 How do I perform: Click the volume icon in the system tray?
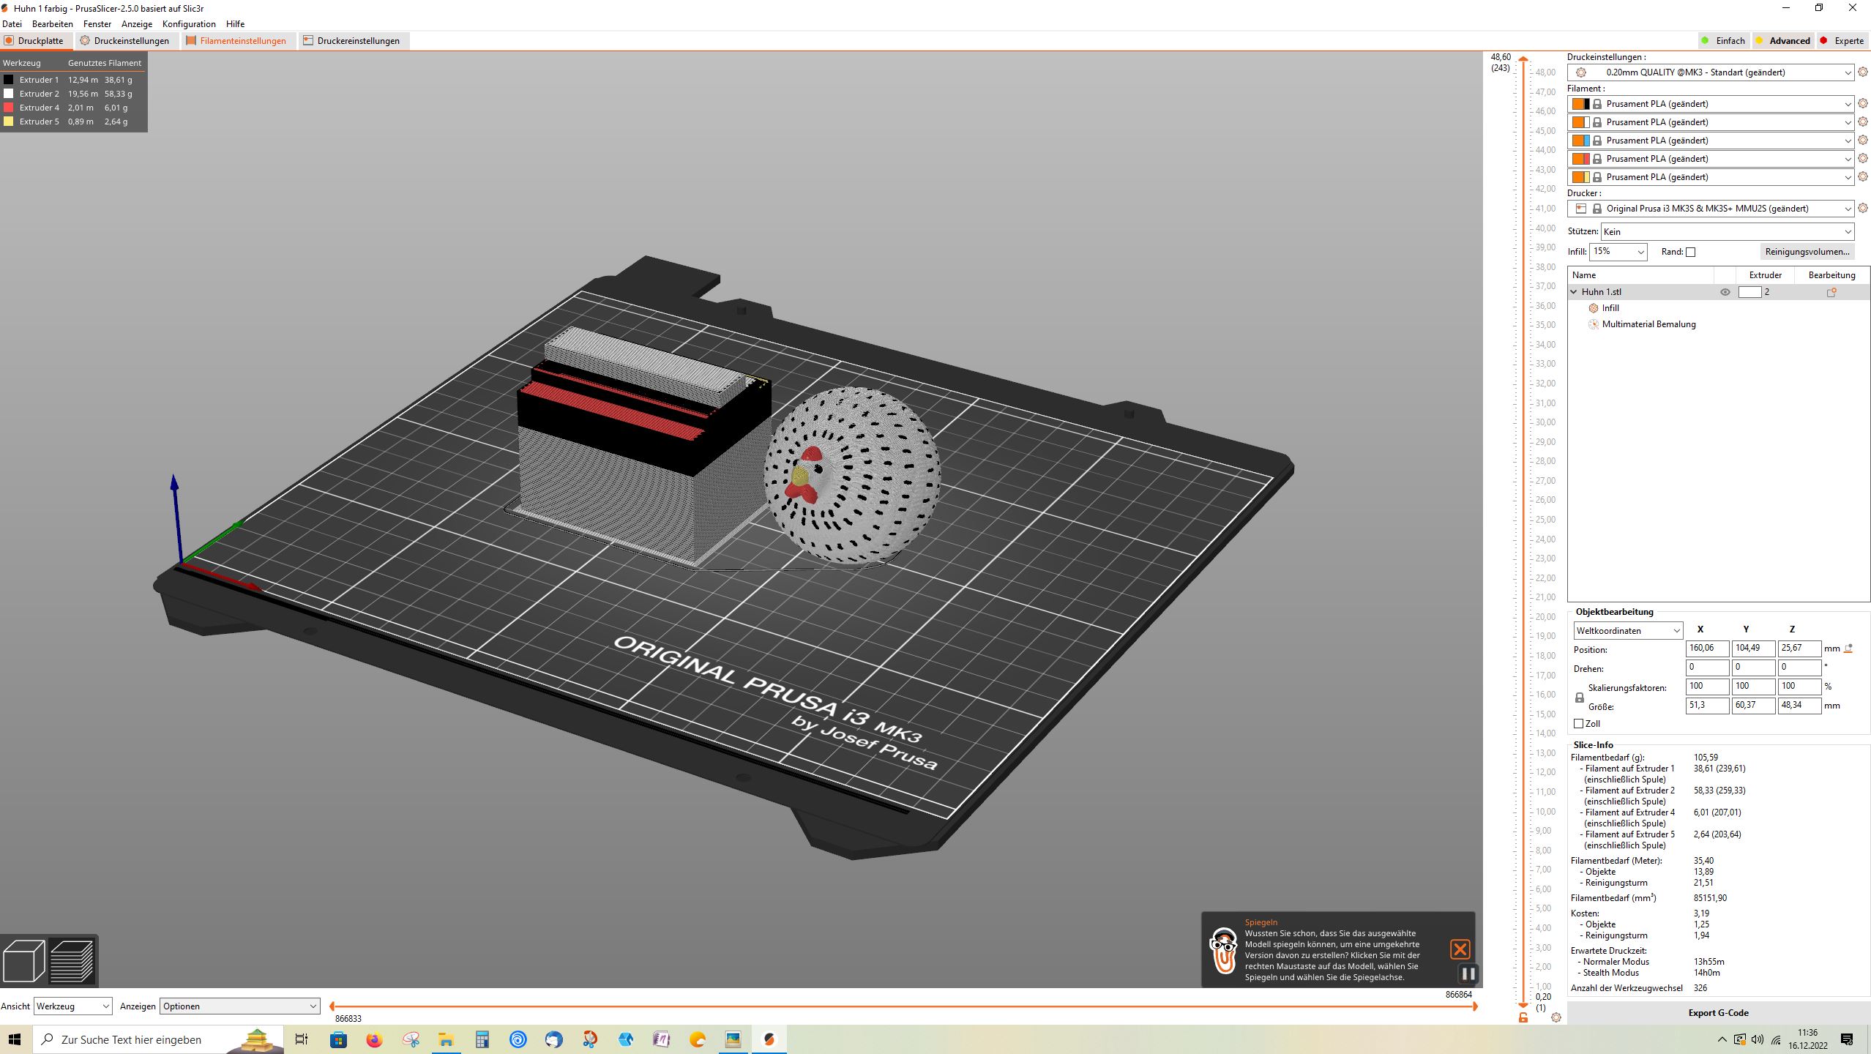tap(1758, 1039)
